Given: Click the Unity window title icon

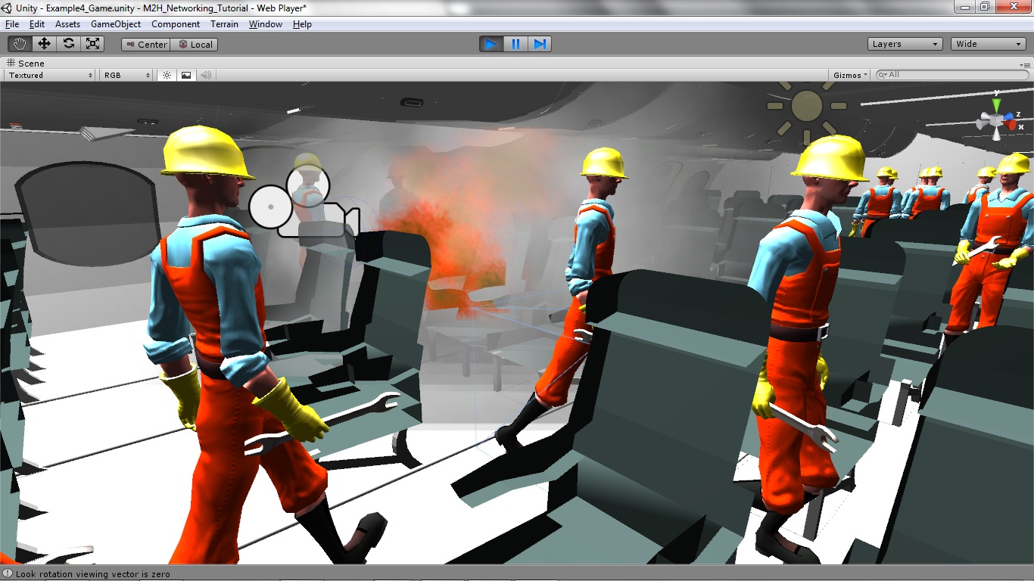Looking at the screenshot, I should pyautogui.click(x=8, y=7).
